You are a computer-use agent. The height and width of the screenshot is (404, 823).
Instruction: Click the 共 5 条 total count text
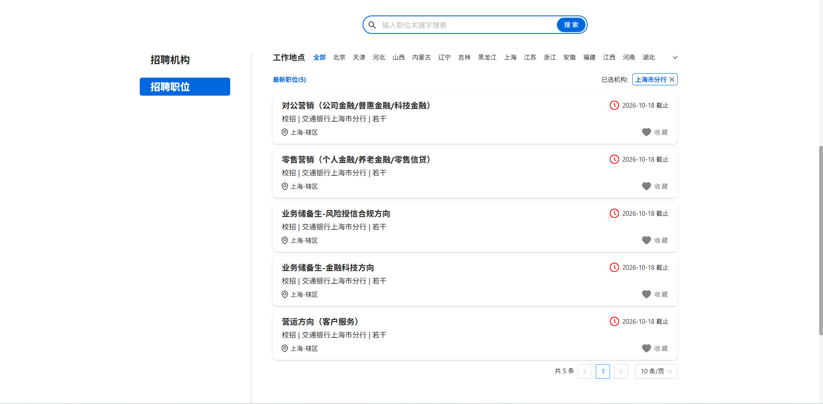click(x=564, y=371)
